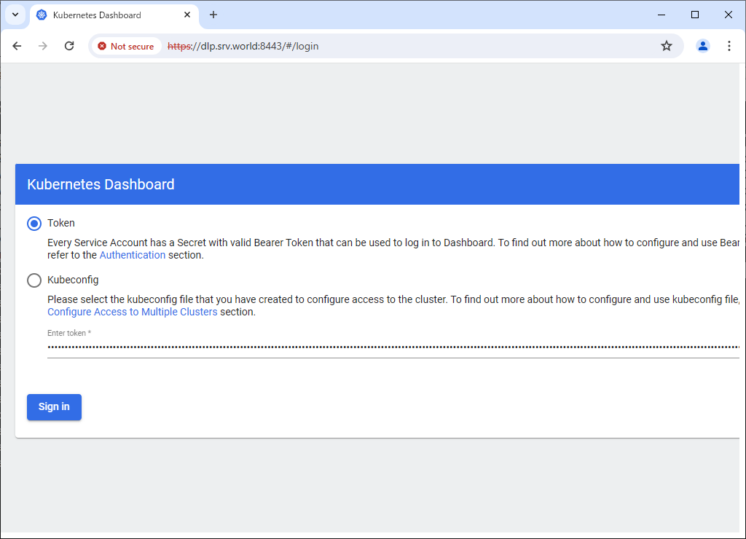The width and height of the screenshot is (746, 539).
Task: Click the Enter token input field
Action: [393, 348]
